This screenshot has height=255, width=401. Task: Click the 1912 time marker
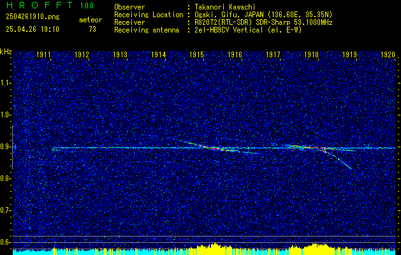[x=82, y=55]
